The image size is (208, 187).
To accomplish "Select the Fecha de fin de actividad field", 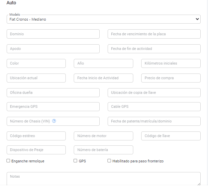I will coord(154,49).
